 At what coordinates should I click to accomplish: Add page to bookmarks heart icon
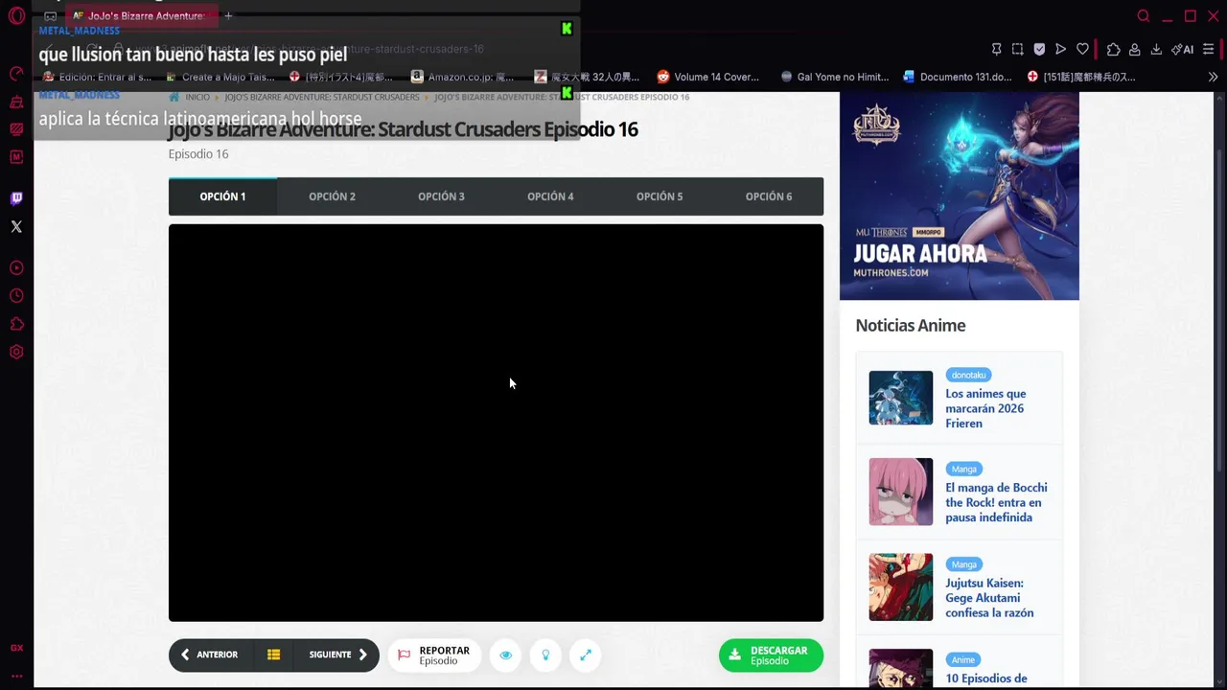(1082, 49)
